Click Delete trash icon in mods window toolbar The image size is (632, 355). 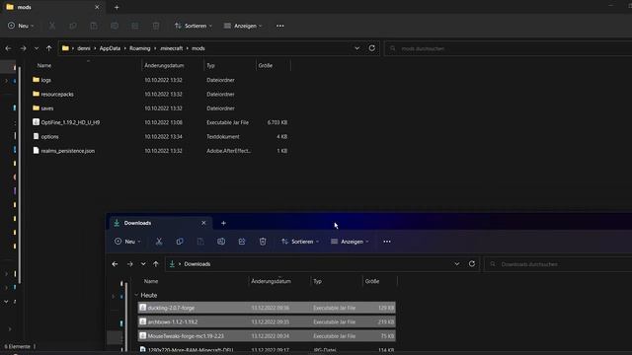click(x=156, y=26)
